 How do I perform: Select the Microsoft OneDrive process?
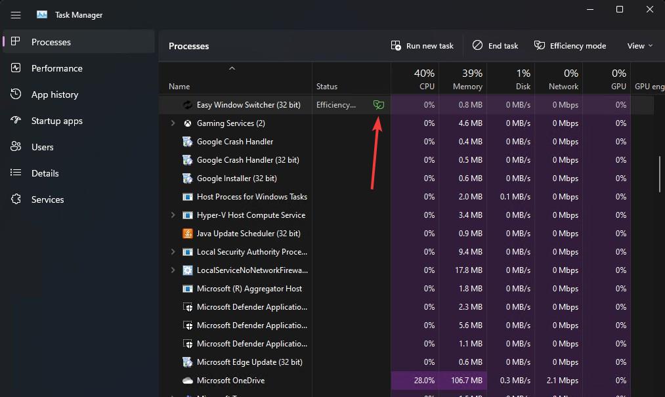tap(230, 381)
